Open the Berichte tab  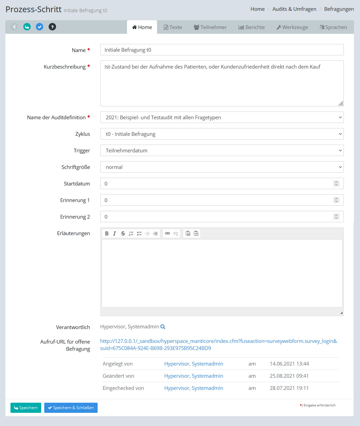tap(252, 27)
